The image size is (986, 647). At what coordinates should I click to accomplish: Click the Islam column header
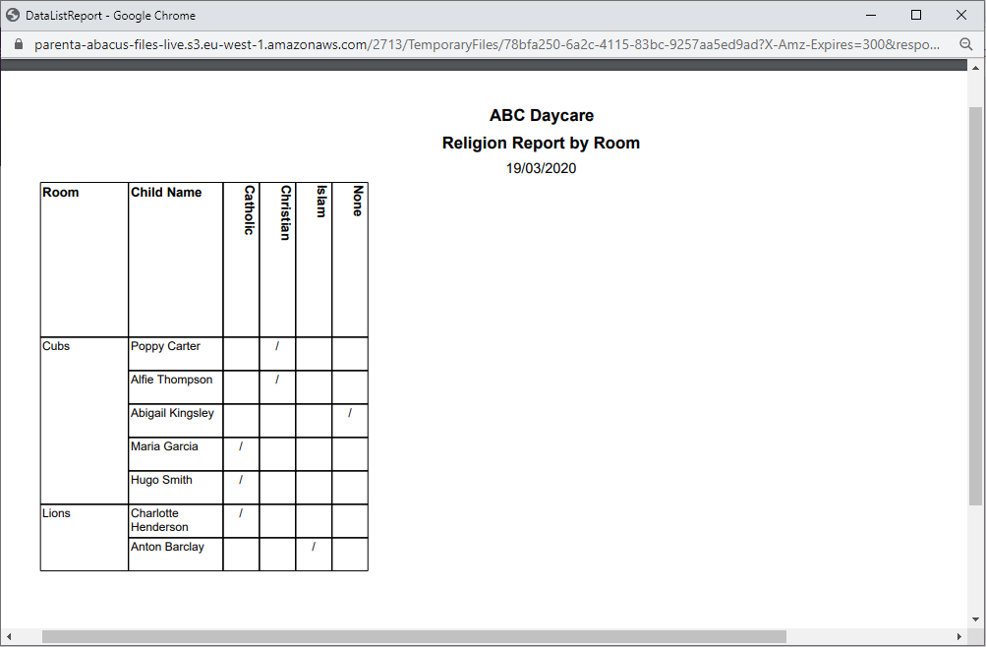(314, 260)
